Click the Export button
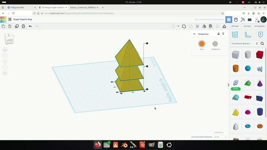The image size is (267, 150). 247,26
